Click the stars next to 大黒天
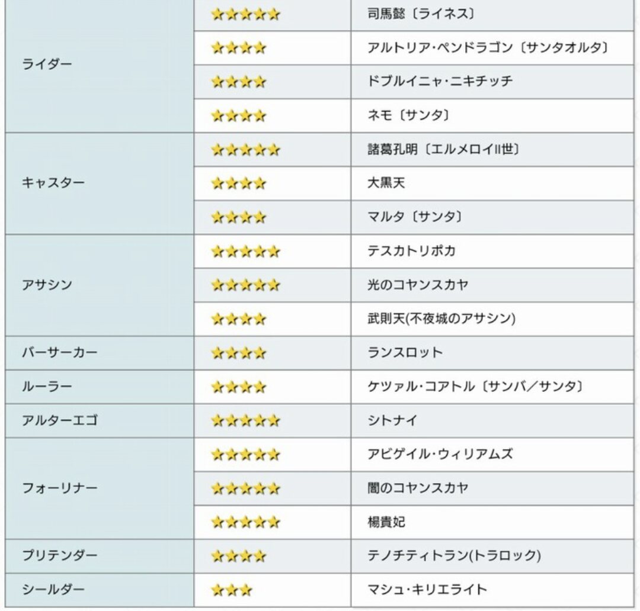 click(x=238, y=184)
